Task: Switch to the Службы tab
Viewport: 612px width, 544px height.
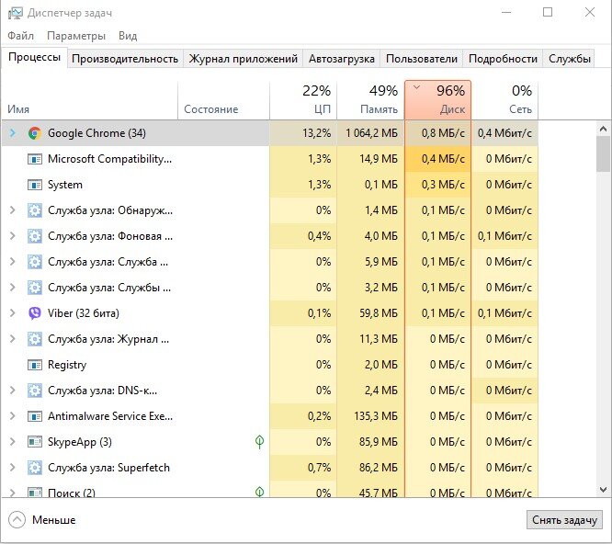Action: point(570,59)
